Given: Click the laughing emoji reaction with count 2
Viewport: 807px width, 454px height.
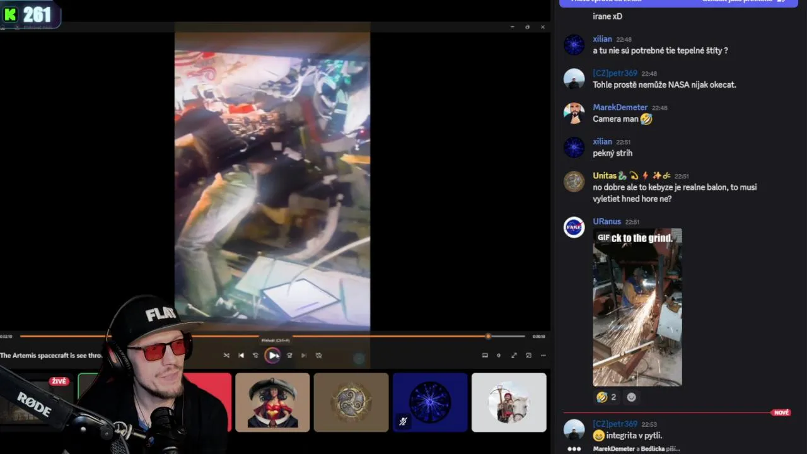Looking at the screenshot, I should coord(607,397).
